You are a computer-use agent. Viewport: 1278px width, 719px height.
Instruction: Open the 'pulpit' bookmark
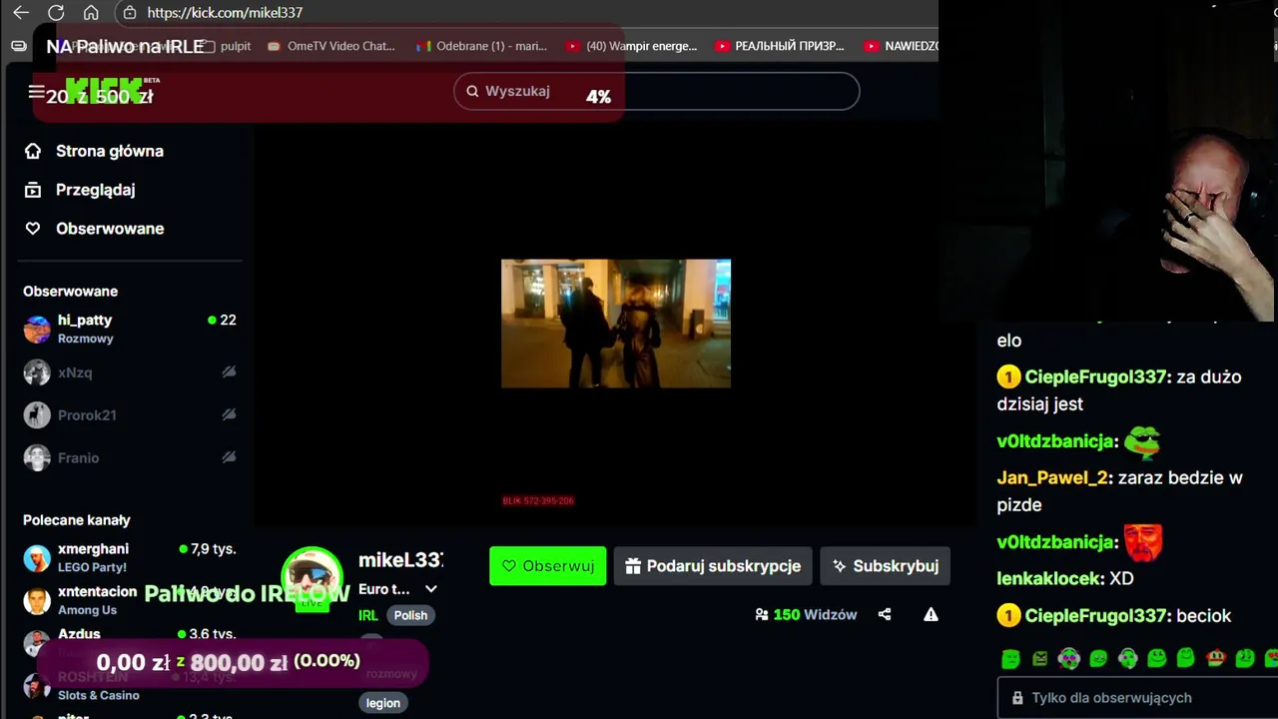(227, 46)
